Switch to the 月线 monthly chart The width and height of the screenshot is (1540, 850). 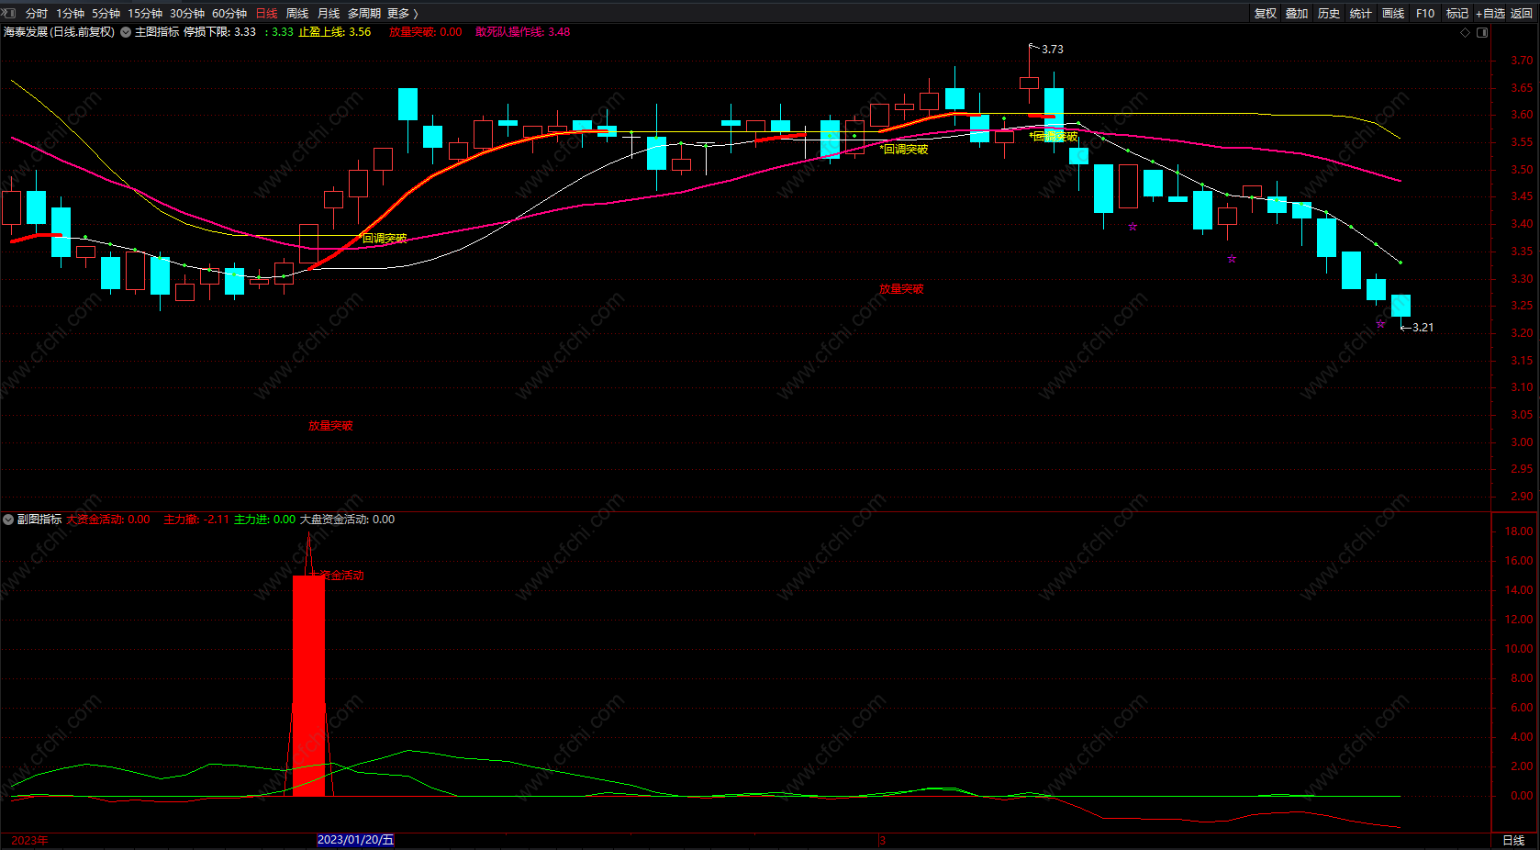[x=329, y=14]
